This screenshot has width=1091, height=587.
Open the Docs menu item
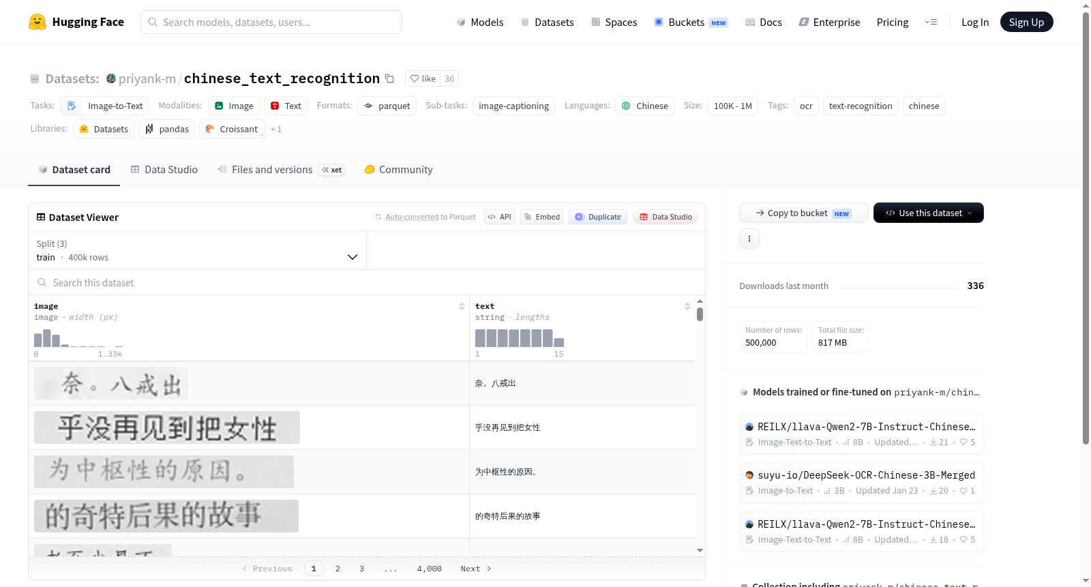point(763,22)
